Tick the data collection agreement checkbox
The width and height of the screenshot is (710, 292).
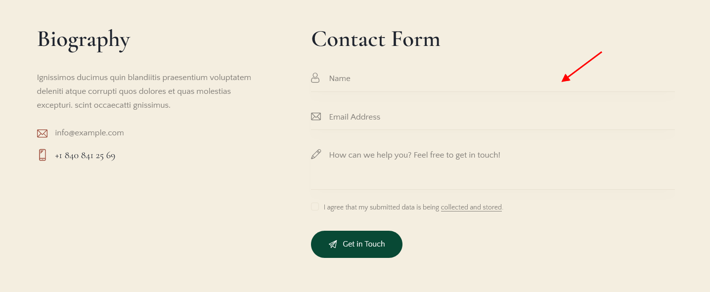click(315, 207)
